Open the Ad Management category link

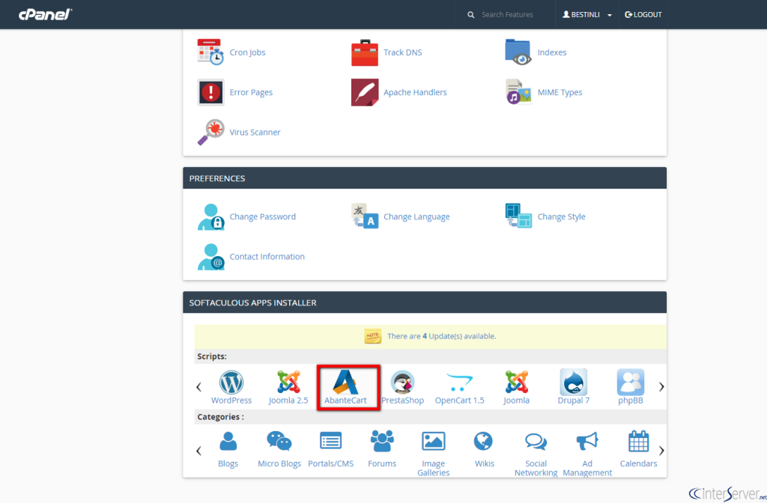point(587,468)
